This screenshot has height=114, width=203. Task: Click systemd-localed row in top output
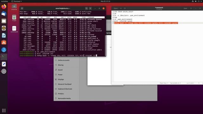62,31
